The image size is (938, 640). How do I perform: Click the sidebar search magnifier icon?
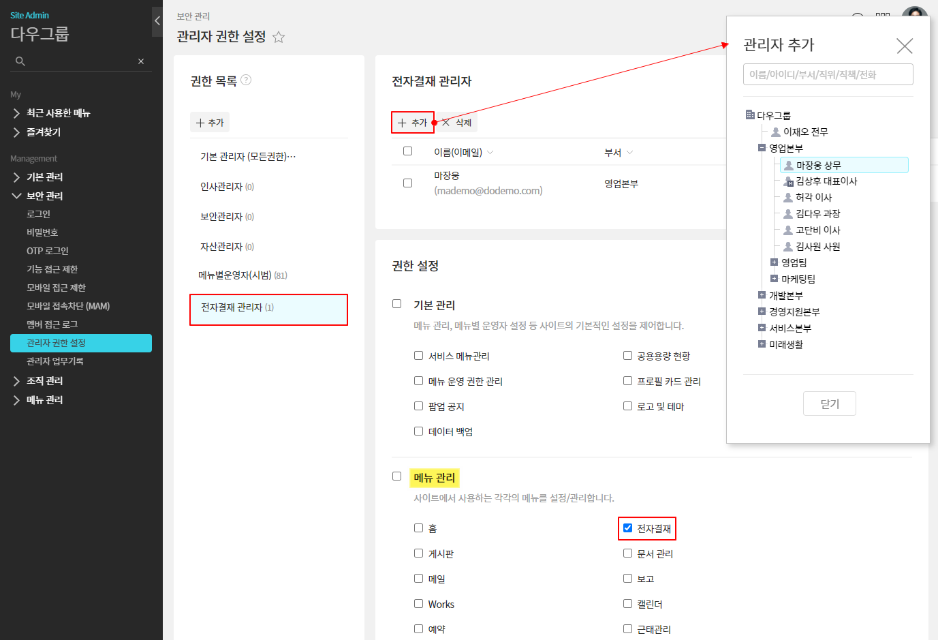[x=20, y=61]
